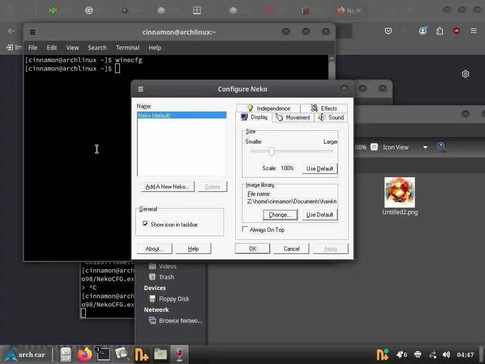The image size is (485, 364).
Task: Click the orange N+ taskbar icon
Action: click(x=141, y=355)
